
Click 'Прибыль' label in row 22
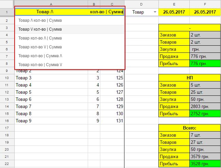tap(174, 164)
